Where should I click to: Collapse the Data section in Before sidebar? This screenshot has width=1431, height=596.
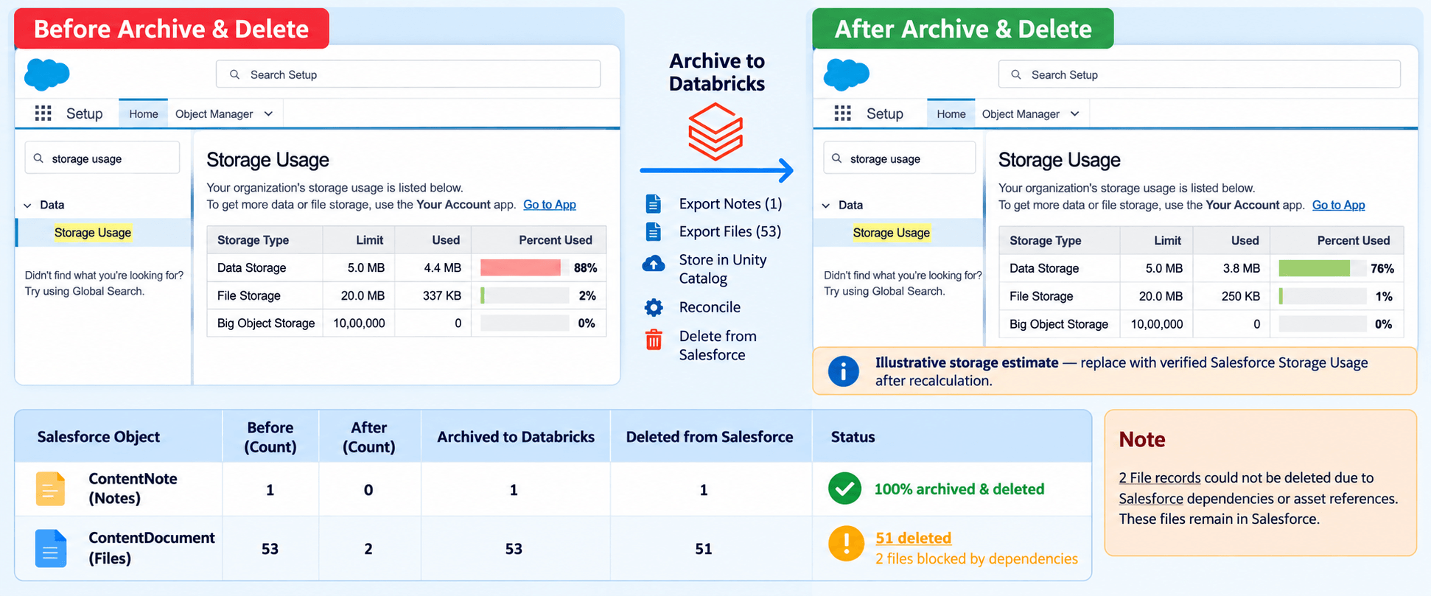27,206
